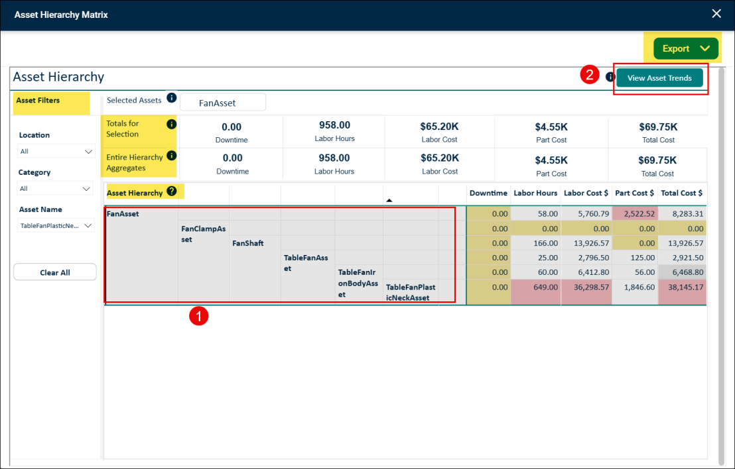Click the red-highlighted 2,522.52 part cost cell
Viewport: 735px width, 469px height.
[635, 213]
